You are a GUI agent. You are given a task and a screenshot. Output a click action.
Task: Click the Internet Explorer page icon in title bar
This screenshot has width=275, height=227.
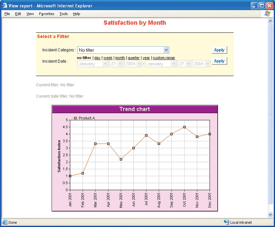click(x=5, y=6)
